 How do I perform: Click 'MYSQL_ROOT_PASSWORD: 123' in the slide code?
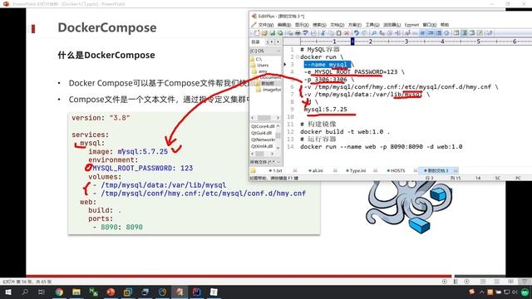click(x=142, y=168)
